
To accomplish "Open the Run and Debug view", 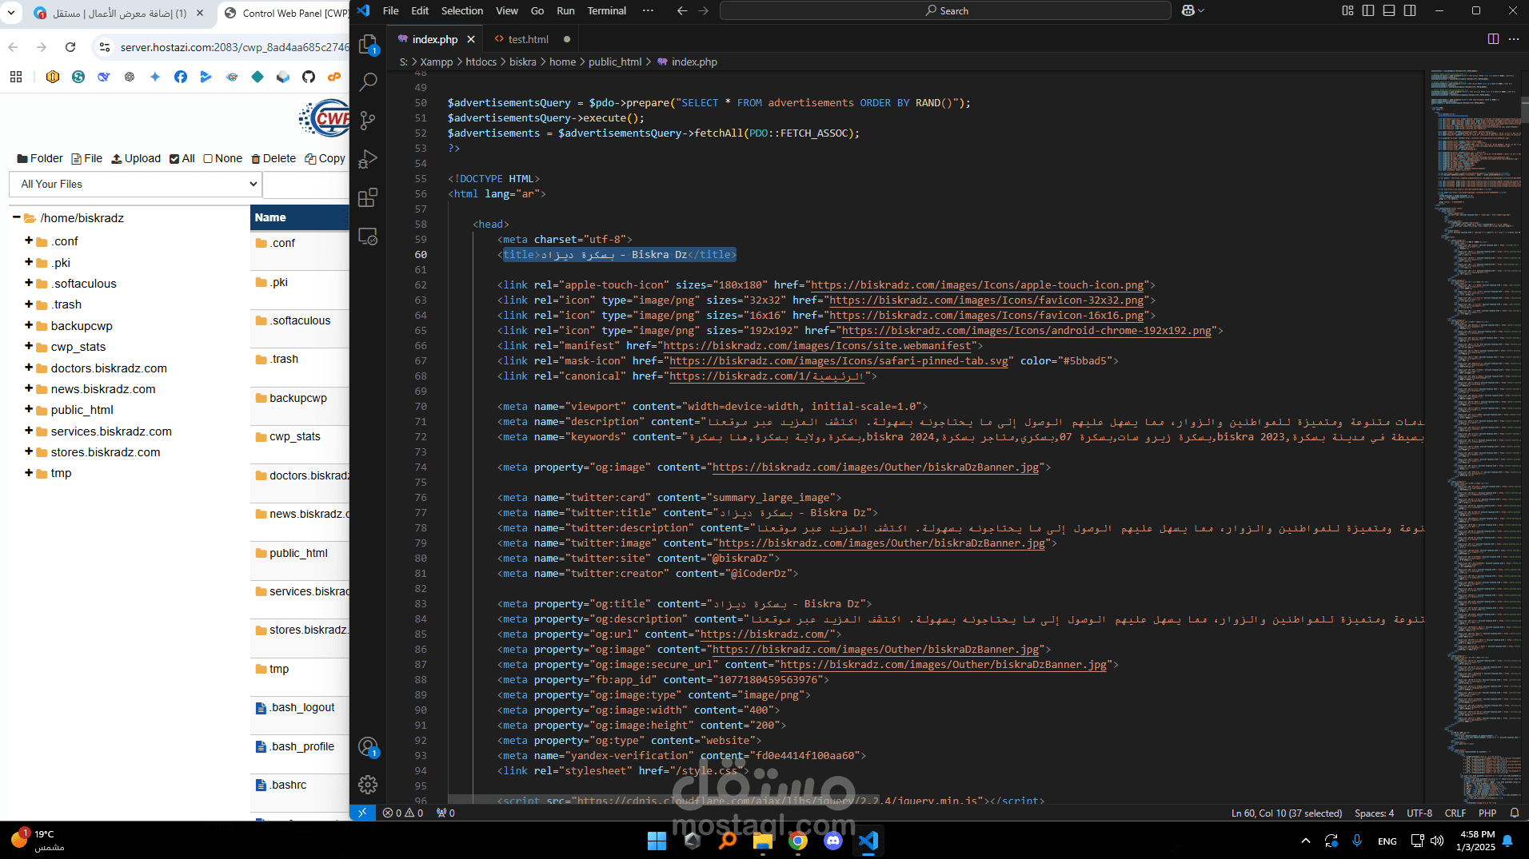I will tap(368, 159).
